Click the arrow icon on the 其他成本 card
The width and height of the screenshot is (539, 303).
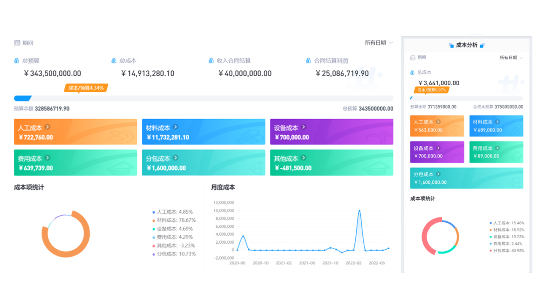tap(304, 158)
